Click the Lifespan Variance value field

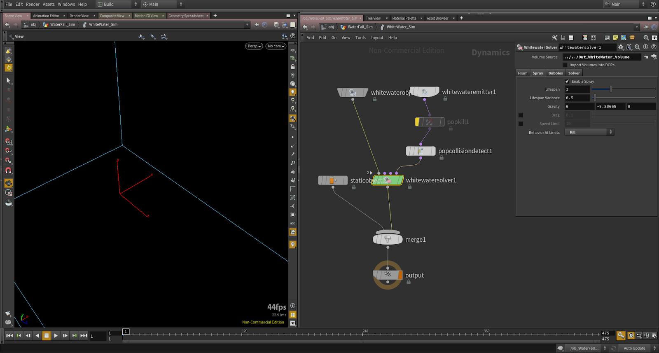tap(577, 98)
